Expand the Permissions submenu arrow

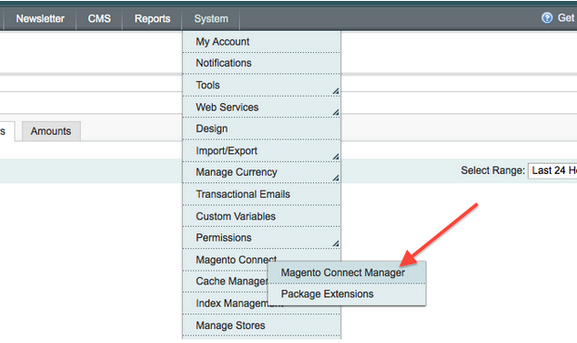point(335,244)
